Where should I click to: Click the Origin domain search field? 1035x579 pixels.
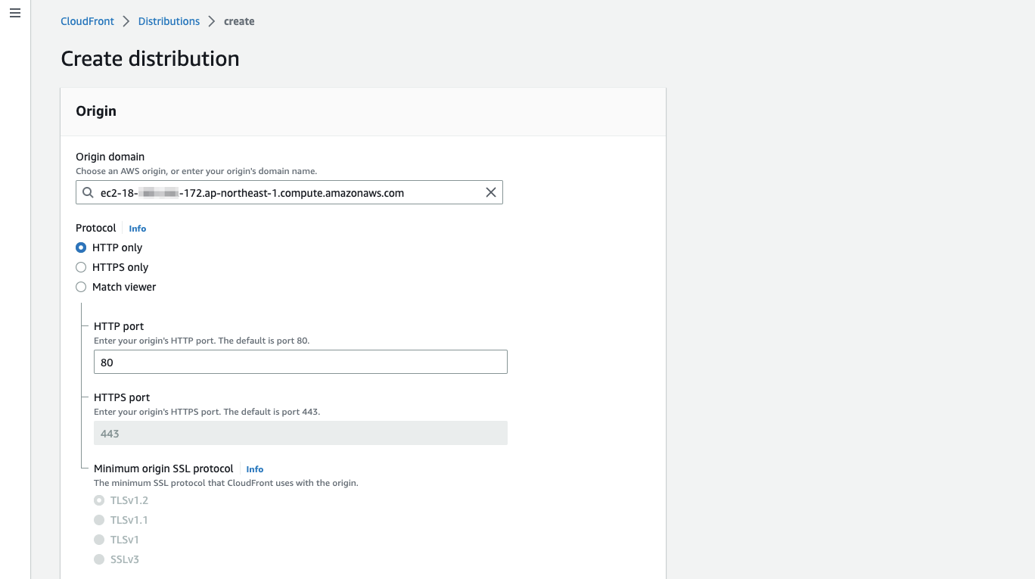coord(289,193)
